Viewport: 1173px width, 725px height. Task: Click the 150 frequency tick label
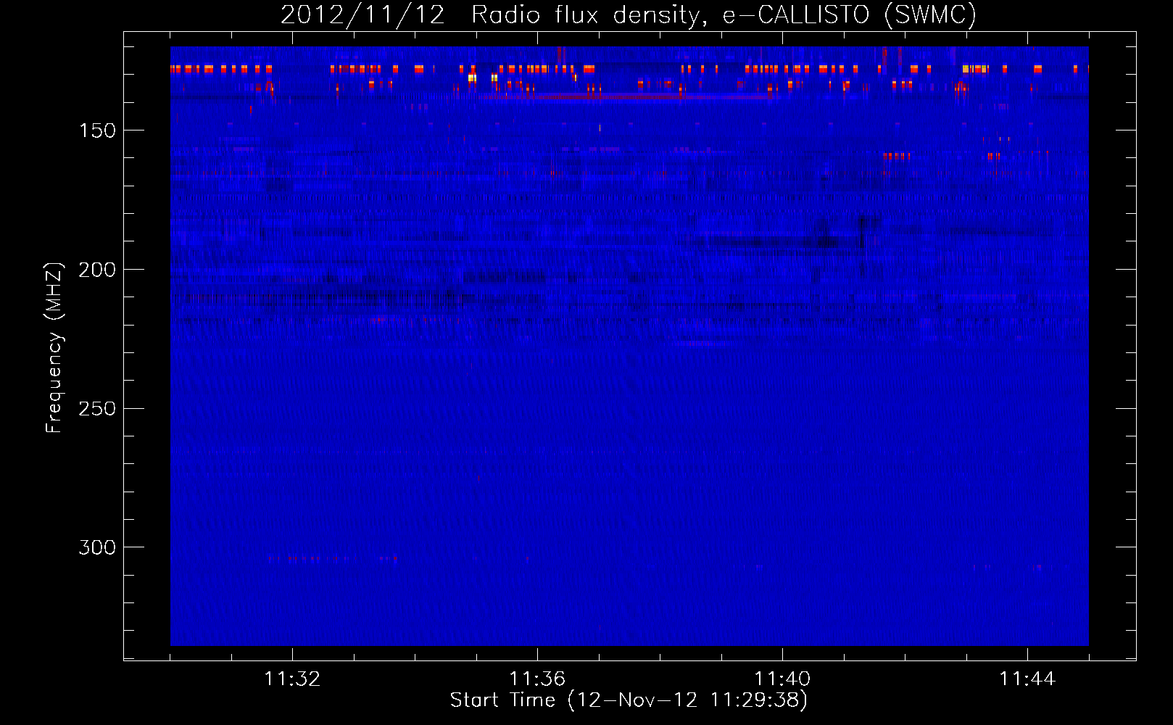(97, 130)
